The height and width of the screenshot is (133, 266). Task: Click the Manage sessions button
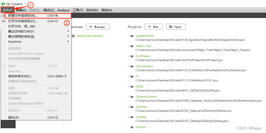coord(98,27)
